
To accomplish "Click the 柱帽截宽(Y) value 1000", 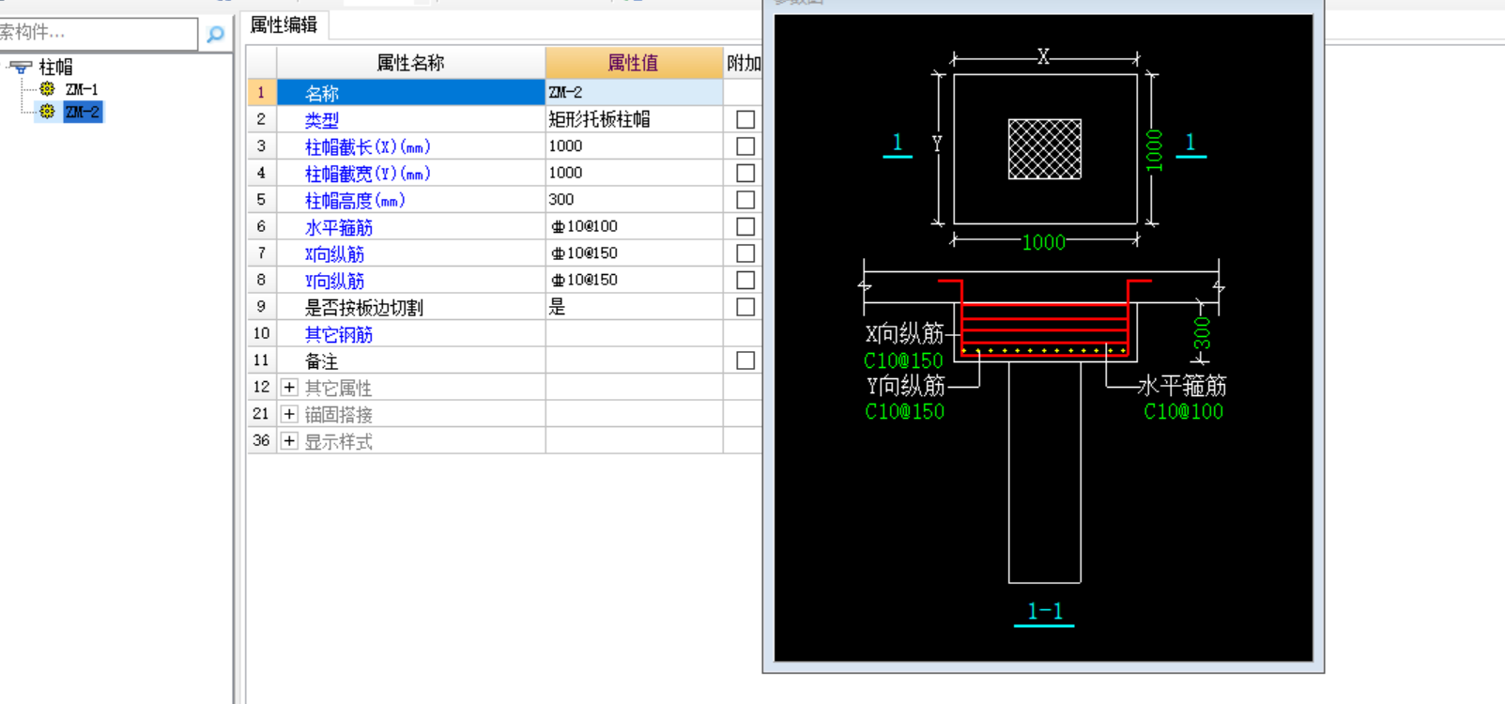I will click(x=634, y=173).
